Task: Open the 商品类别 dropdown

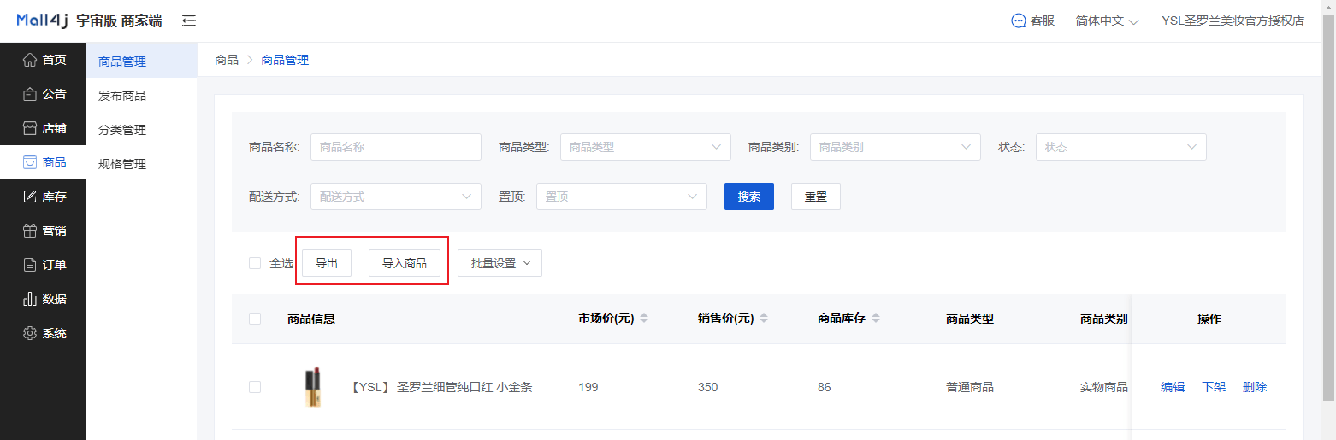Action: click(896, 147)
